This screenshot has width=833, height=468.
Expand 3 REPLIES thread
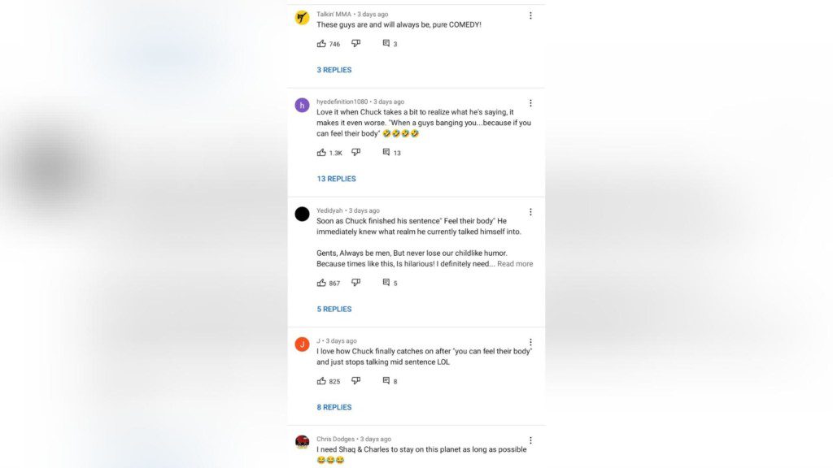(x=334, y=70)
